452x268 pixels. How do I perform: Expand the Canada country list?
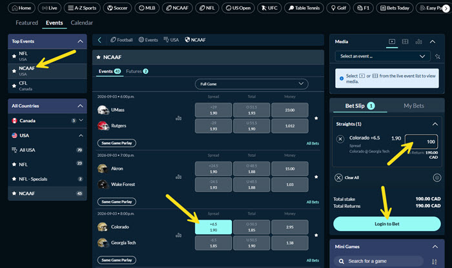[x=81, y=120]
